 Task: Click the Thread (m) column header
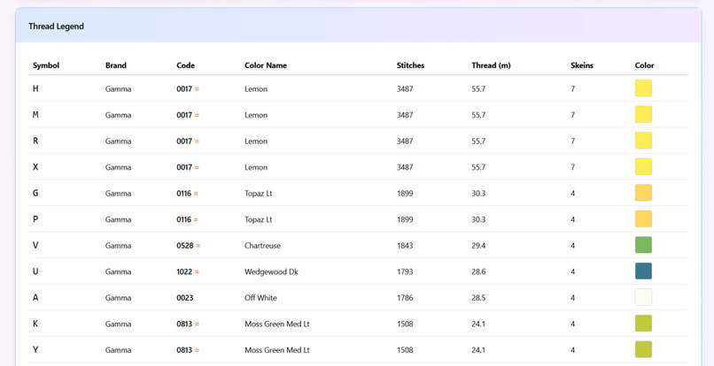coord(491,65)
